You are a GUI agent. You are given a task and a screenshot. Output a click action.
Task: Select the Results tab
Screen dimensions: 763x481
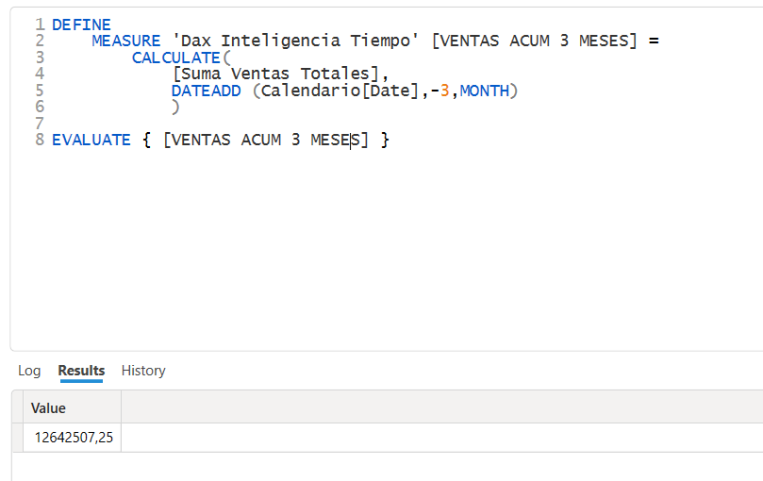click(81, 371)
